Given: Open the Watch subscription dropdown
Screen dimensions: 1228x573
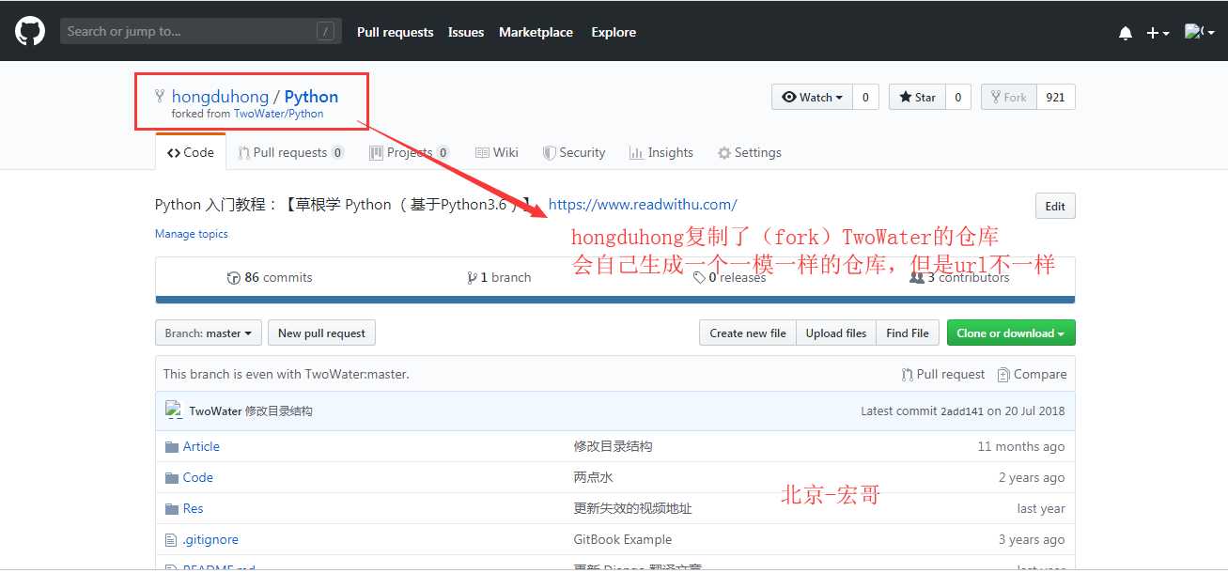Looking at the screenshot, I should tap(813, 97).
